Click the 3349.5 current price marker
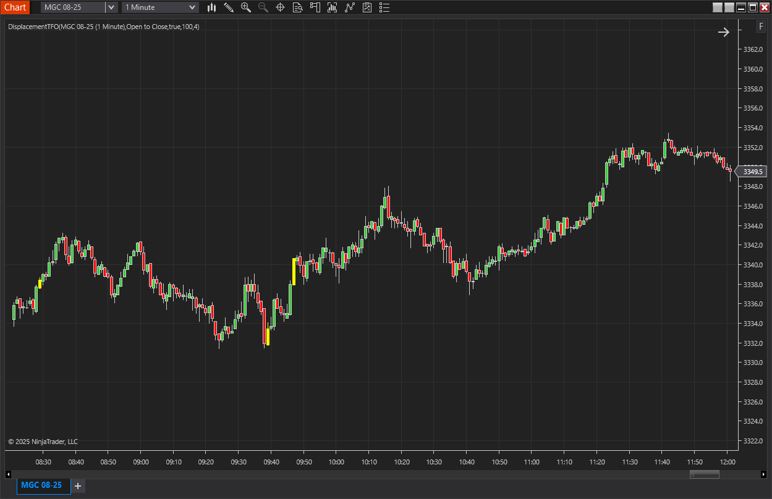Viewport: 772px width, 499px height. 751,172
